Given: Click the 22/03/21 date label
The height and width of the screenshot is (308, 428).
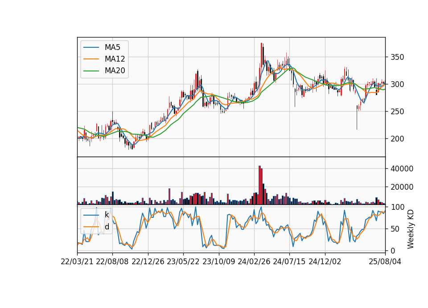Looking at the screenshot, I should [x=77, y=262].
